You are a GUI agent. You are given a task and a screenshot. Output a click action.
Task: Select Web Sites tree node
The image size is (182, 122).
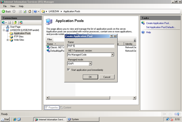pos(19,40)
